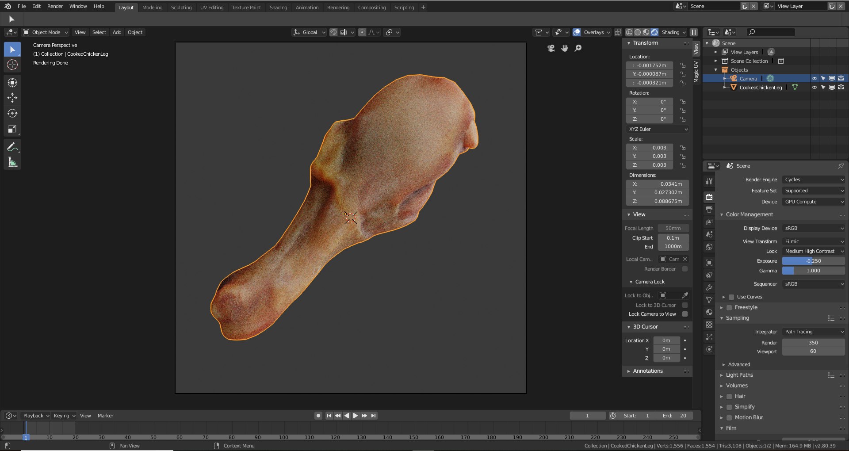Open the Render menu

coord(55,6)
